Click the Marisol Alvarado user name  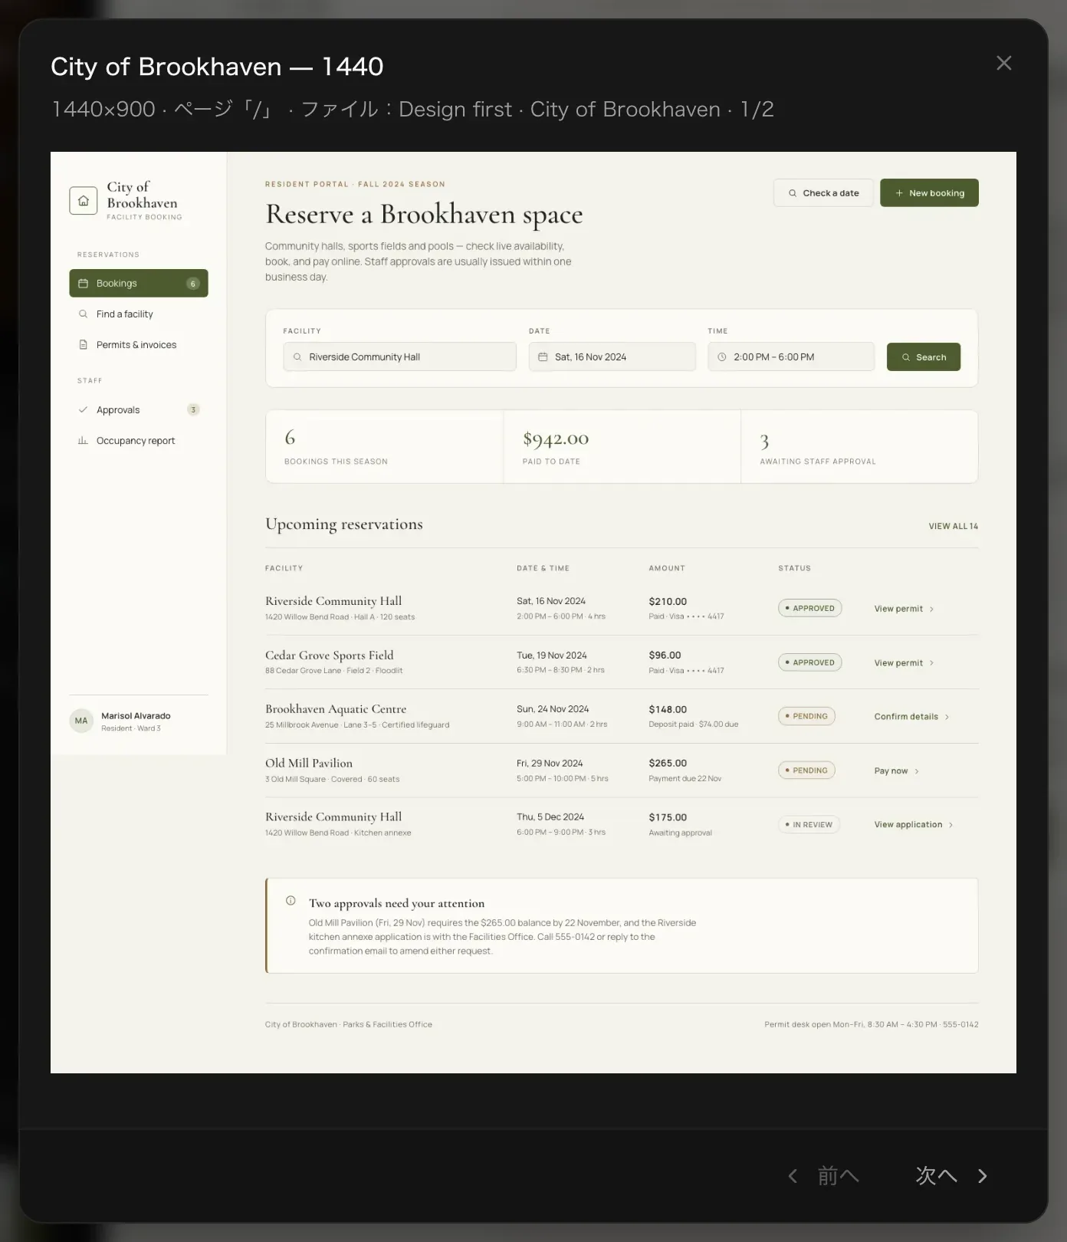(136, 716)
